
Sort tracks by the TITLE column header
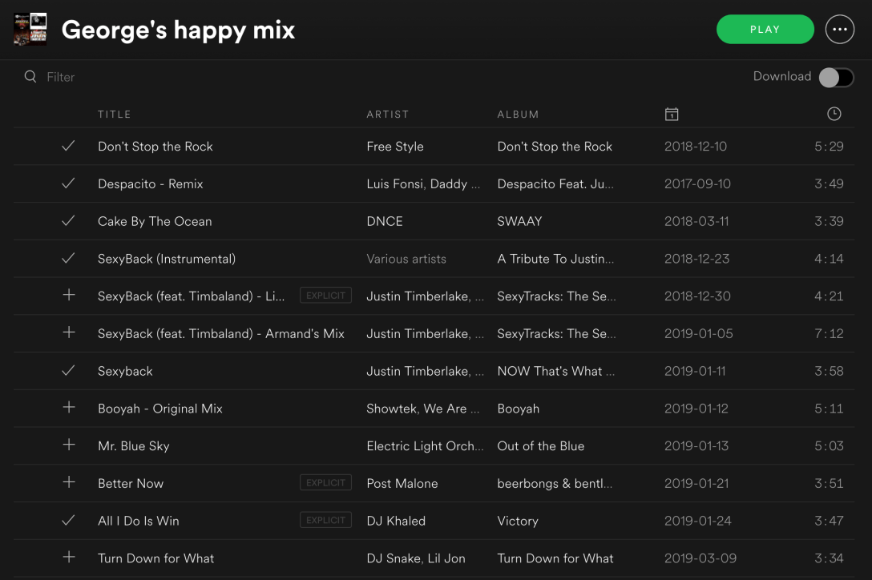point(115,115)
